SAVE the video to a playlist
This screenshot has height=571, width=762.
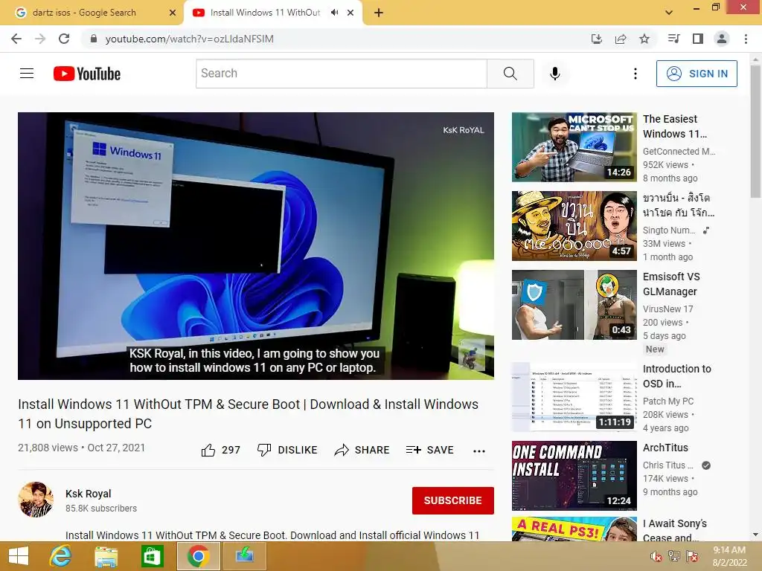429,450
